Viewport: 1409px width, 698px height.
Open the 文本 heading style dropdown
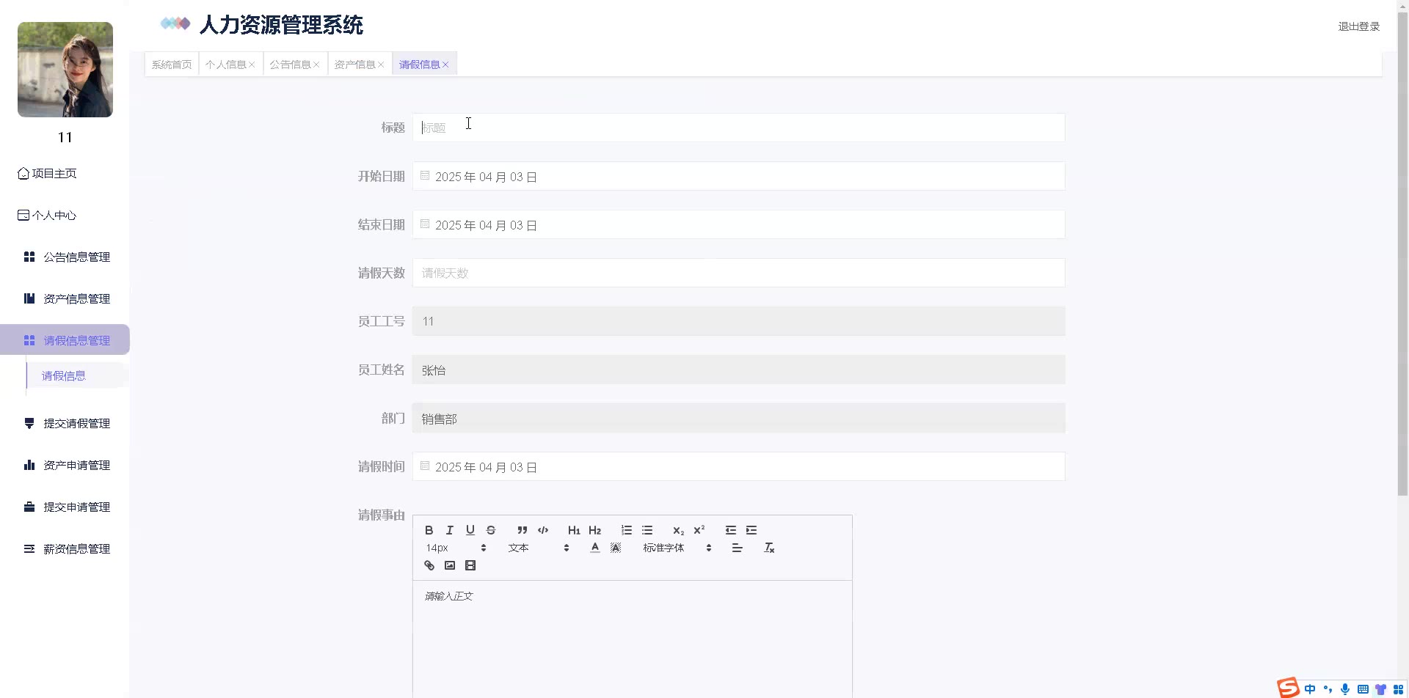coord(538,548)
